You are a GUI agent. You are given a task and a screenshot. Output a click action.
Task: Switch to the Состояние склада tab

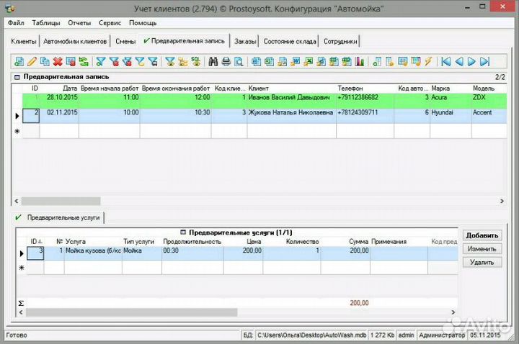click(289, 42)
